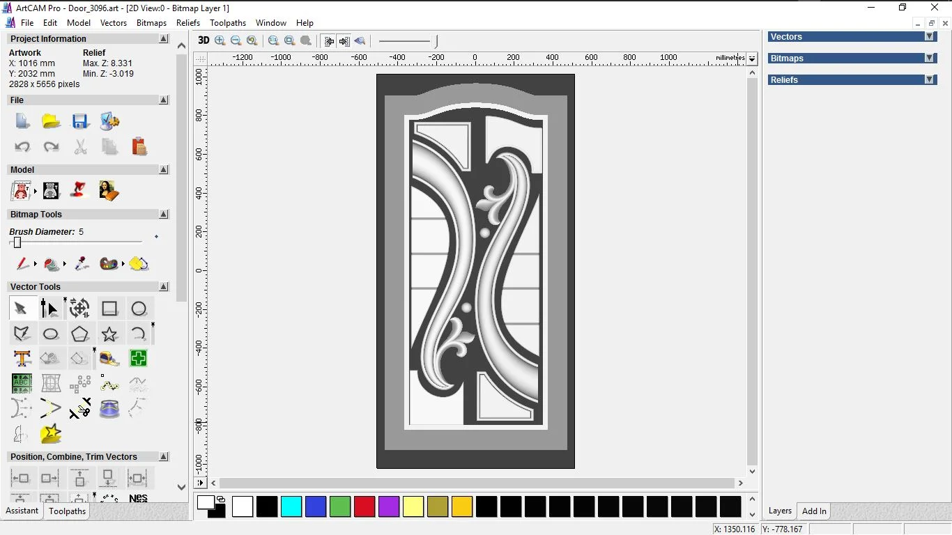The width and height of the screenshot is (952, 535).
Task: Switch to the Toolpaths tab at bottom left
Action: point(67,511)
